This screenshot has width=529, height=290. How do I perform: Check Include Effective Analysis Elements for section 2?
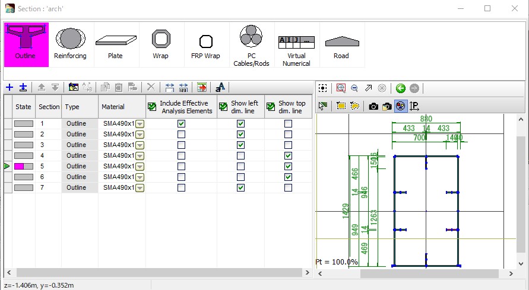click(x=181, y=135)
